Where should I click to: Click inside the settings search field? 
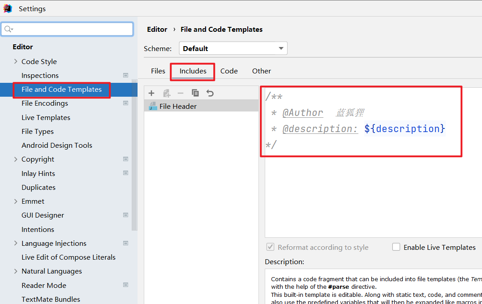(x=72, y=30)
